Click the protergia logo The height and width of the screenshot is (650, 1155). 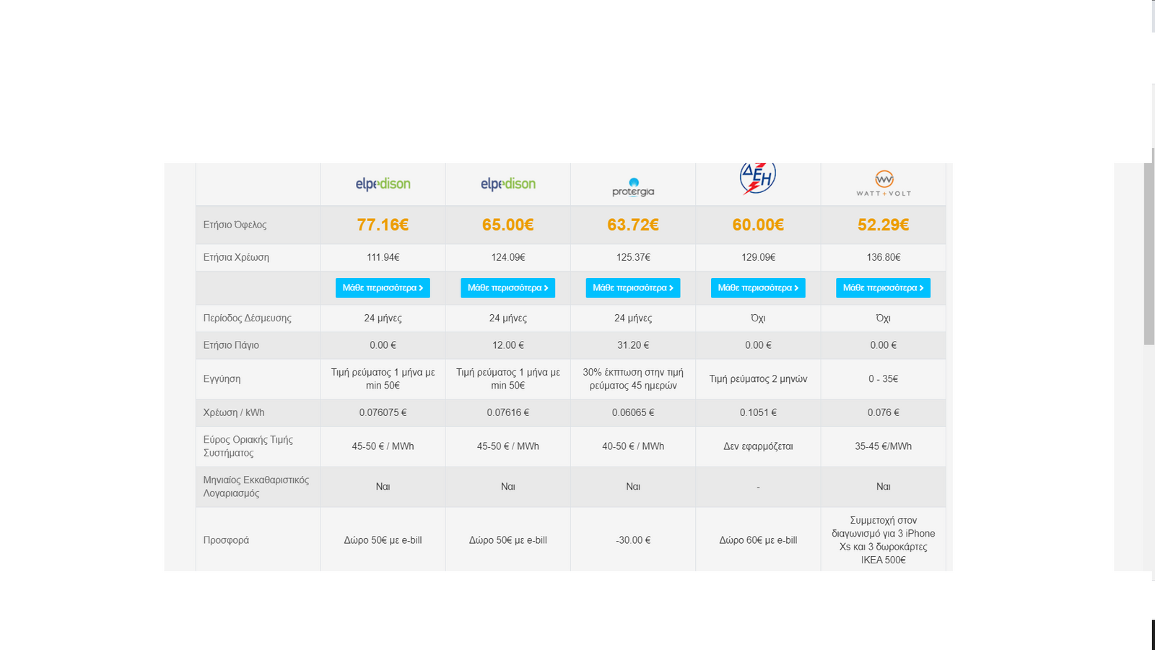click(x=633, y=187)
